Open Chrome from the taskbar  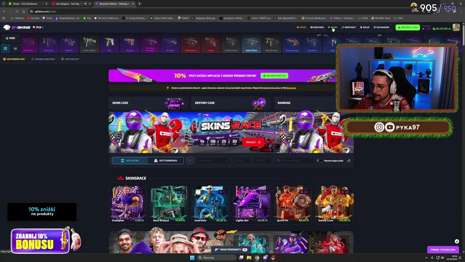(x=257, y=258)
